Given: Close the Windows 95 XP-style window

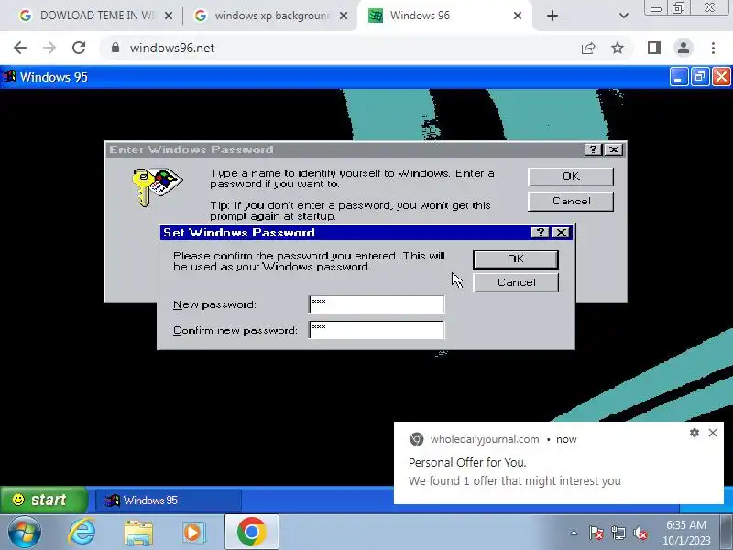Looking at the screenshot, I should tap(721, 77).
